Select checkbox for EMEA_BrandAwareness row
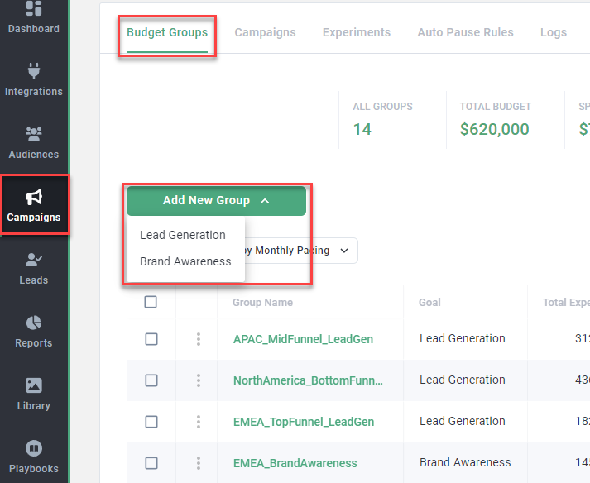590x483 pixels. [151, 463]
